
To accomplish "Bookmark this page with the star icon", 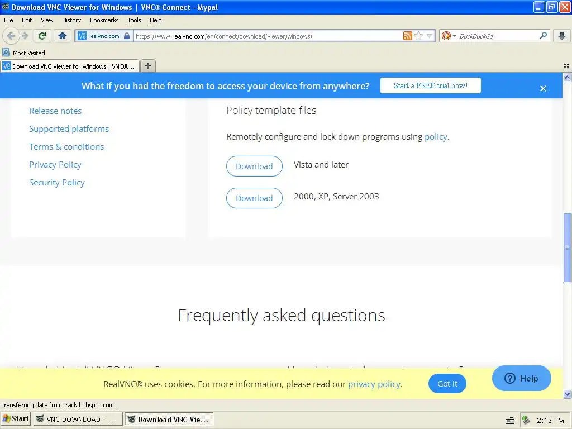I will 418,36.
